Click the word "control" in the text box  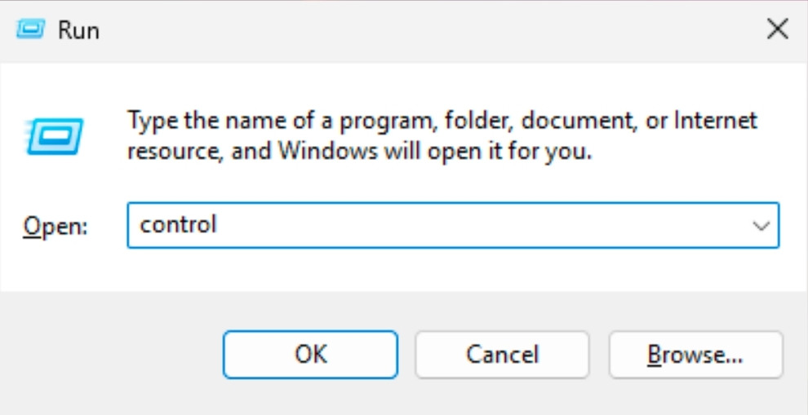[x=179, y=224]
